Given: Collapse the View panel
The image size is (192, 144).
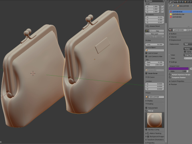Looking at the screenshot, I should [x=146, y=40].
